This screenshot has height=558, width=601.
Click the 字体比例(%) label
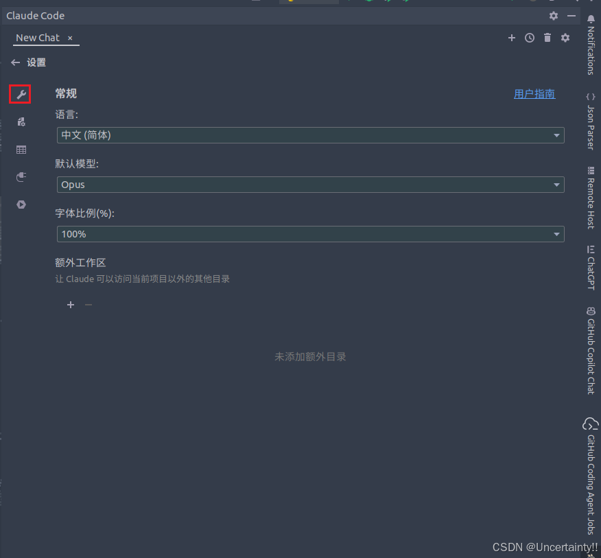84,213
